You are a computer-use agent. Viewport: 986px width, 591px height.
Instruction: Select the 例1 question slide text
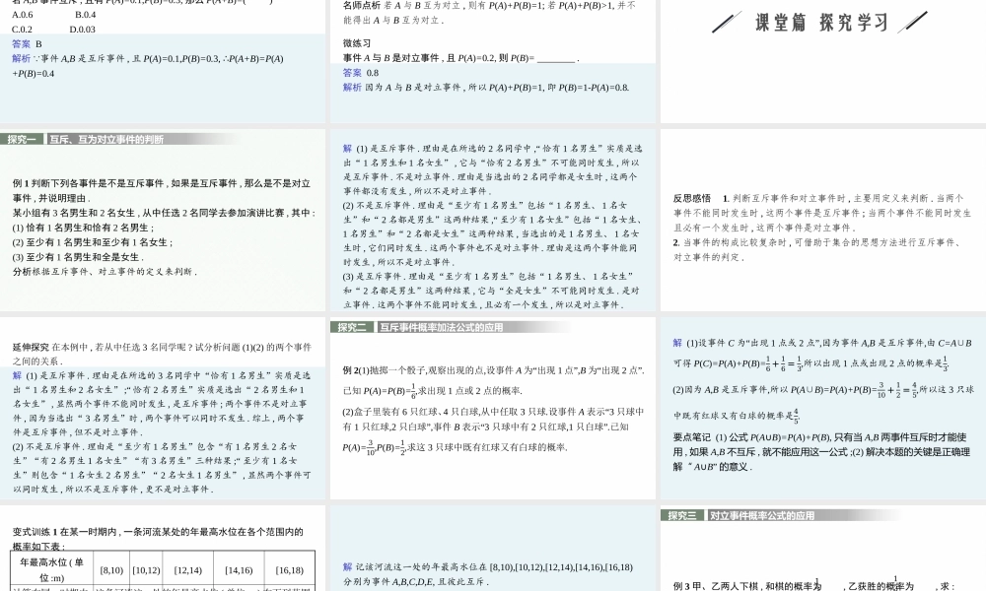pos(162,227)
